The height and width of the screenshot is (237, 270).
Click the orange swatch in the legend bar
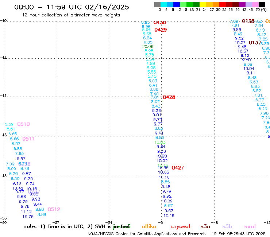pos(216,4)
